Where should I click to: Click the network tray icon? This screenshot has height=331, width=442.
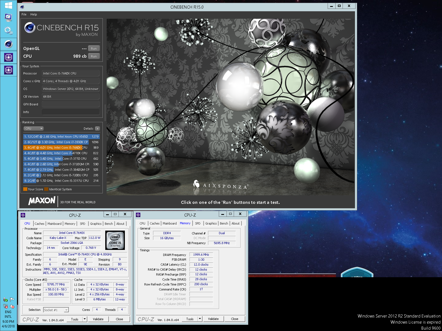point(5,306)
